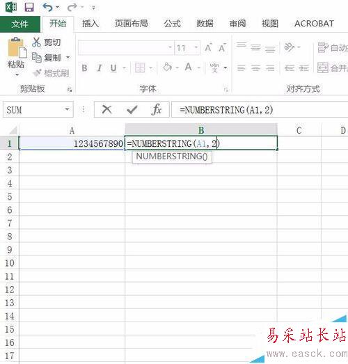Image resolution: width=348 pixels, height=364 pixels.
Task: Click the Insert Function fx button
Action: (x=157, y=109)
